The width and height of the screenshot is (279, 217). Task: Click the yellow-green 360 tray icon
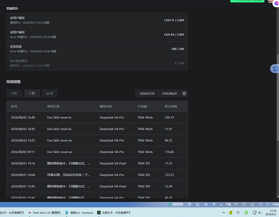[x=231, y=212]
